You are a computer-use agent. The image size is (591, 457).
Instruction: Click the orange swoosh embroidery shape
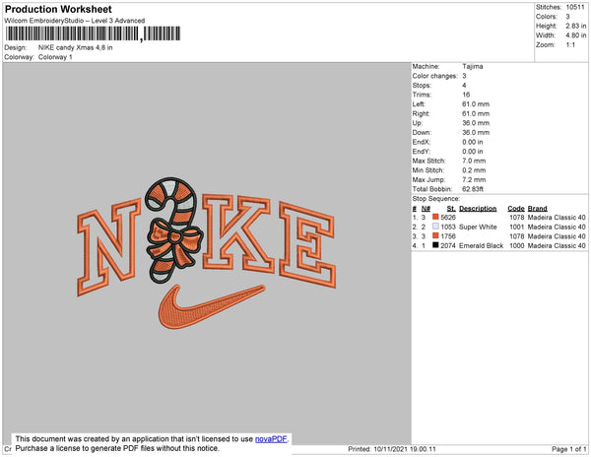click(x=212, y=306)
